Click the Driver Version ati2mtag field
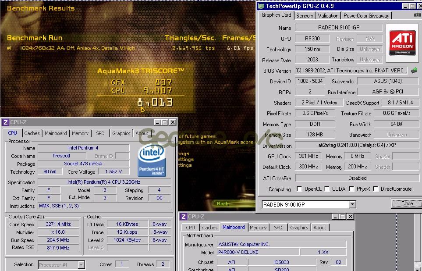 click(357, 145)
